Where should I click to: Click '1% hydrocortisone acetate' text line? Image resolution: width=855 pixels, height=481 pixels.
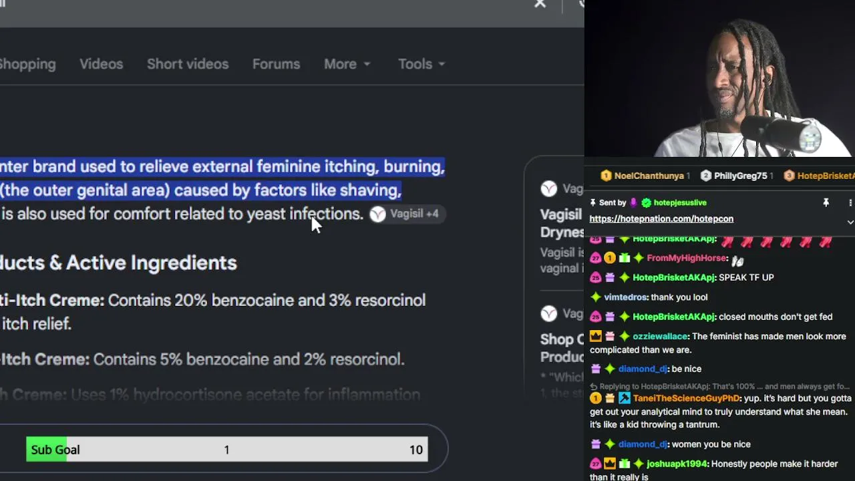pyautogui.click(x=210, y=395)
